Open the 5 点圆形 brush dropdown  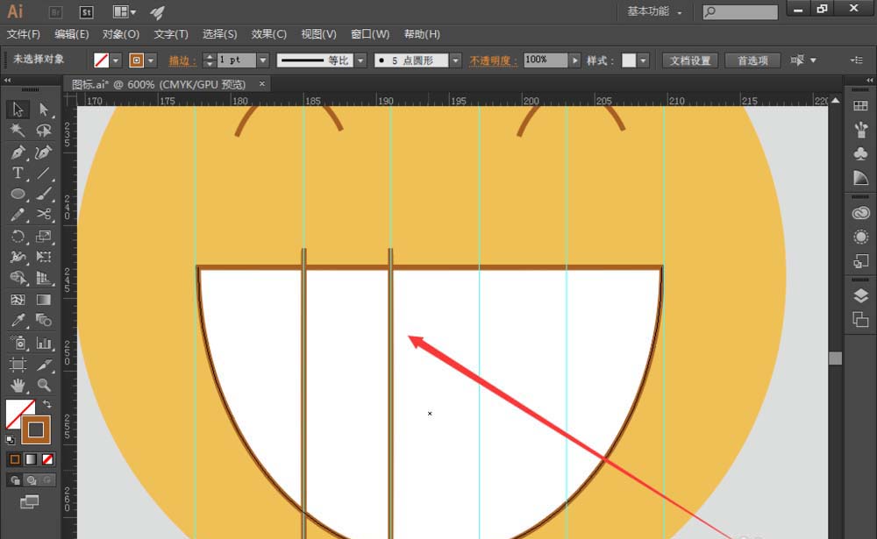pyautogui.click(x=456, y=60)
